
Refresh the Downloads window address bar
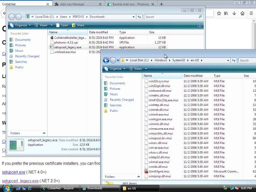click(139, 17)
